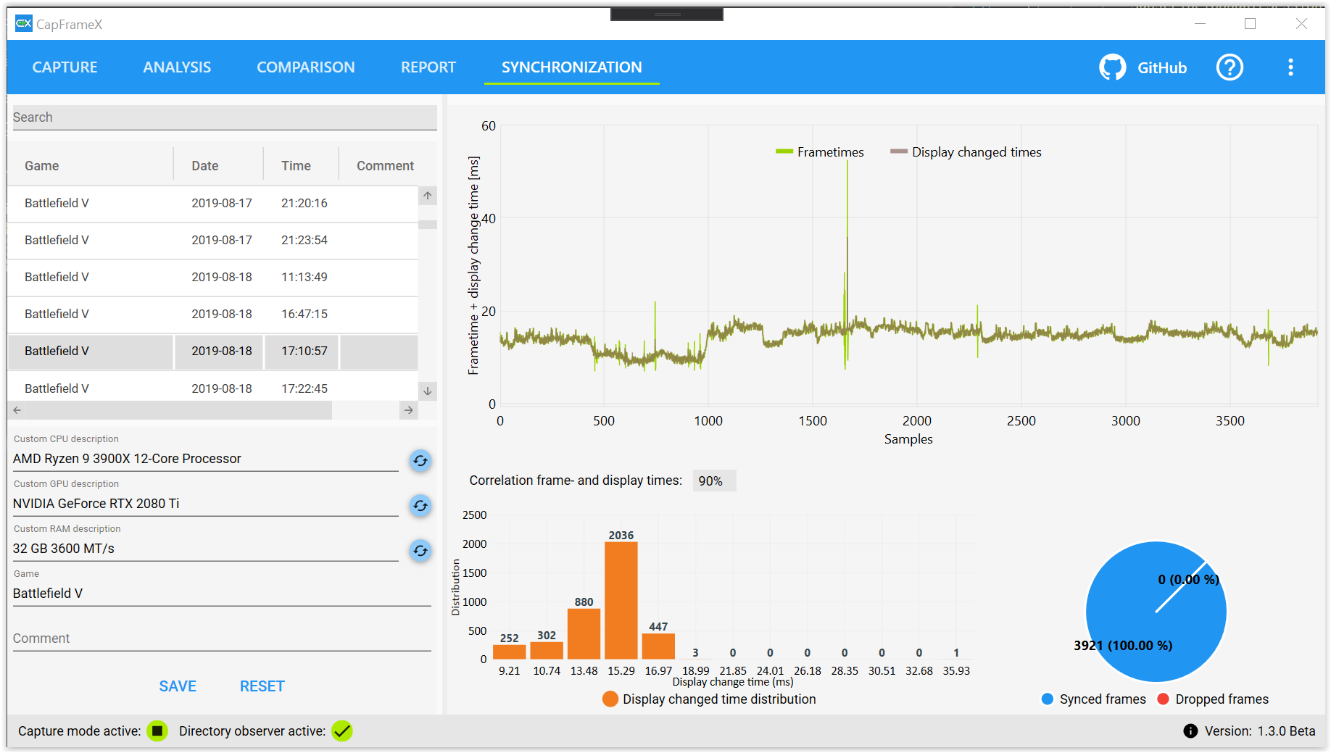Click the Comment input field
The image size is (1331, 753).
pos(222,638)
